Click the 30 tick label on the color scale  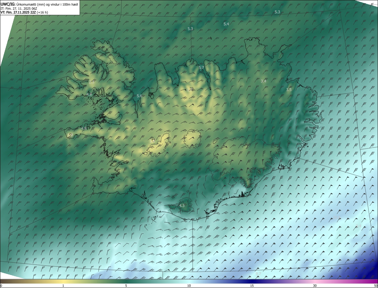(x=315, y=286)
